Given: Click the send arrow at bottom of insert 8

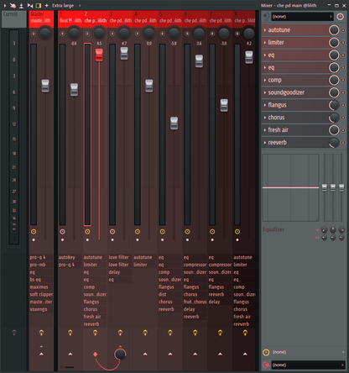Looking at the screenshot, I should point(245,355).
